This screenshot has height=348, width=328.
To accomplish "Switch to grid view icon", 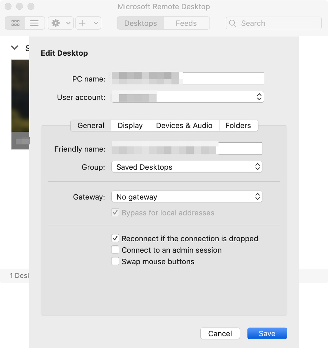I will (x=15, y=23).
